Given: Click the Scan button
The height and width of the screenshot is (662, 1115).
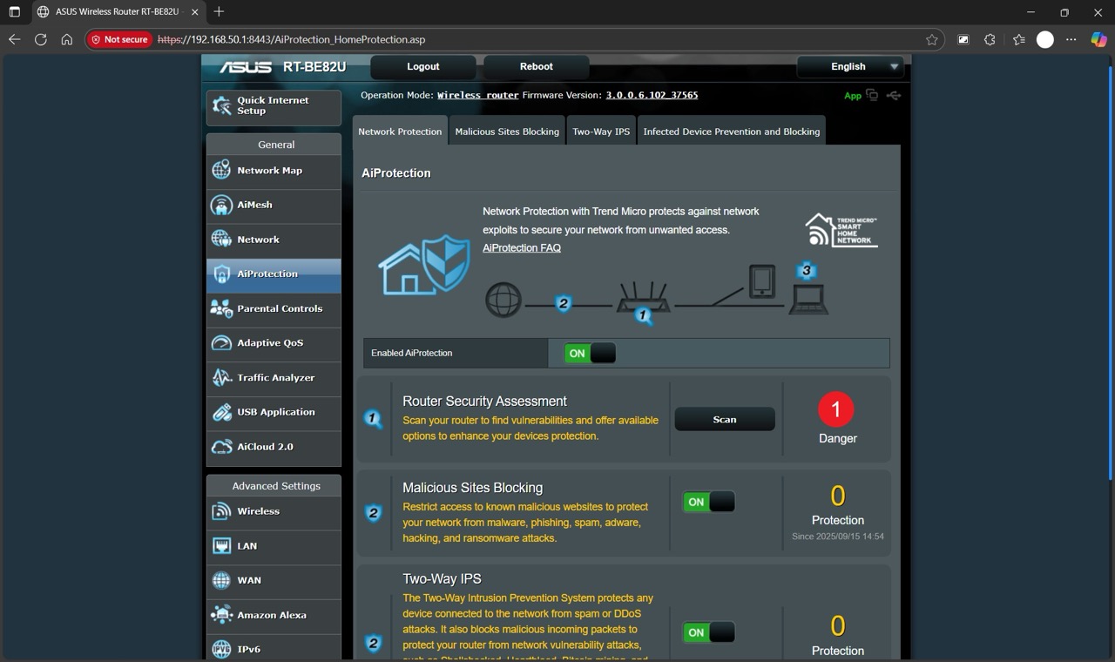Looking at the screenshot, I should [725, 419].
